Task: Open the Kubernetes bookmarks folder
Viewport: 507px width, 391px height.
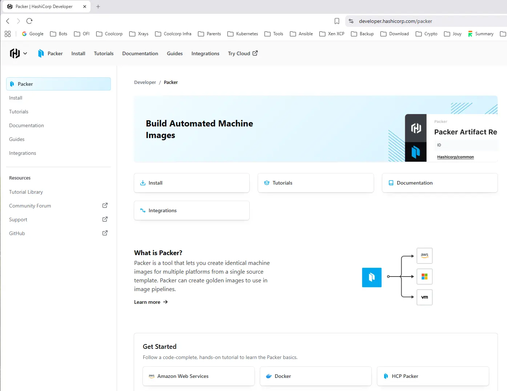Action: (243, 34)
